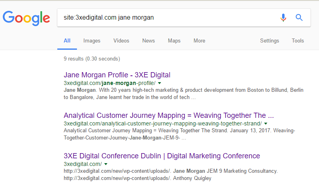Open the Maps tab
This screenshot has width=319, height=192.
[174, 40]
